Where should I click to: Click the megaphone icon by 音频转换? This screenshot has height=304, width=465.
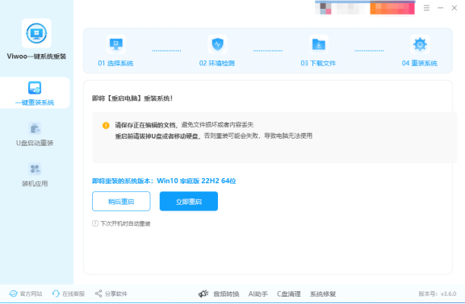point(203,294)
